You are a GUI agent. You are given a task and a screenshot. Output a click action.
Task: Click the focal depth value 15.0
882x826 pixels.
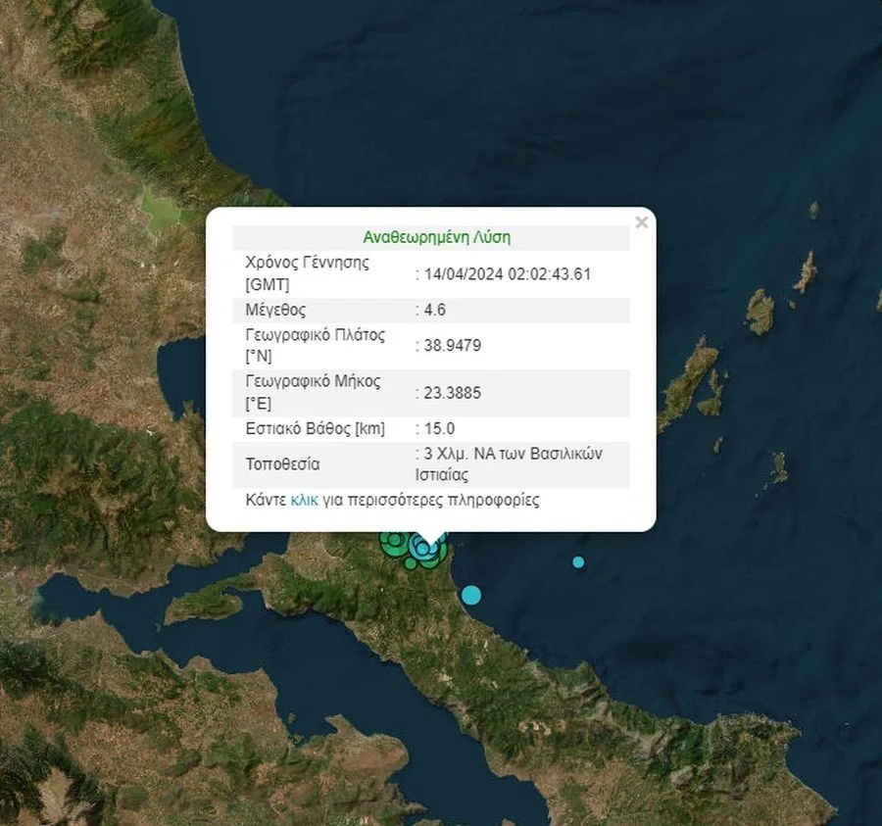tap(439, 428)
